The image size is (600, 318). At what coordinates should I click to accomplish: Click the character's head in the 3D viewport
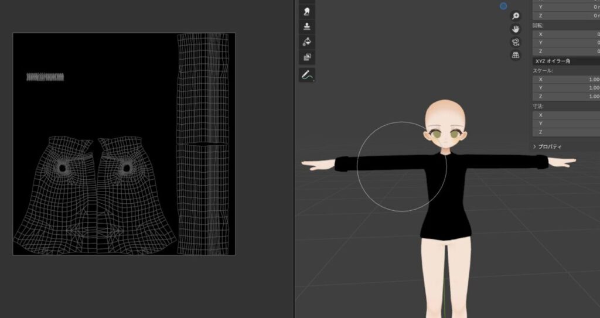pyautogui.click(x=445, y=117)
